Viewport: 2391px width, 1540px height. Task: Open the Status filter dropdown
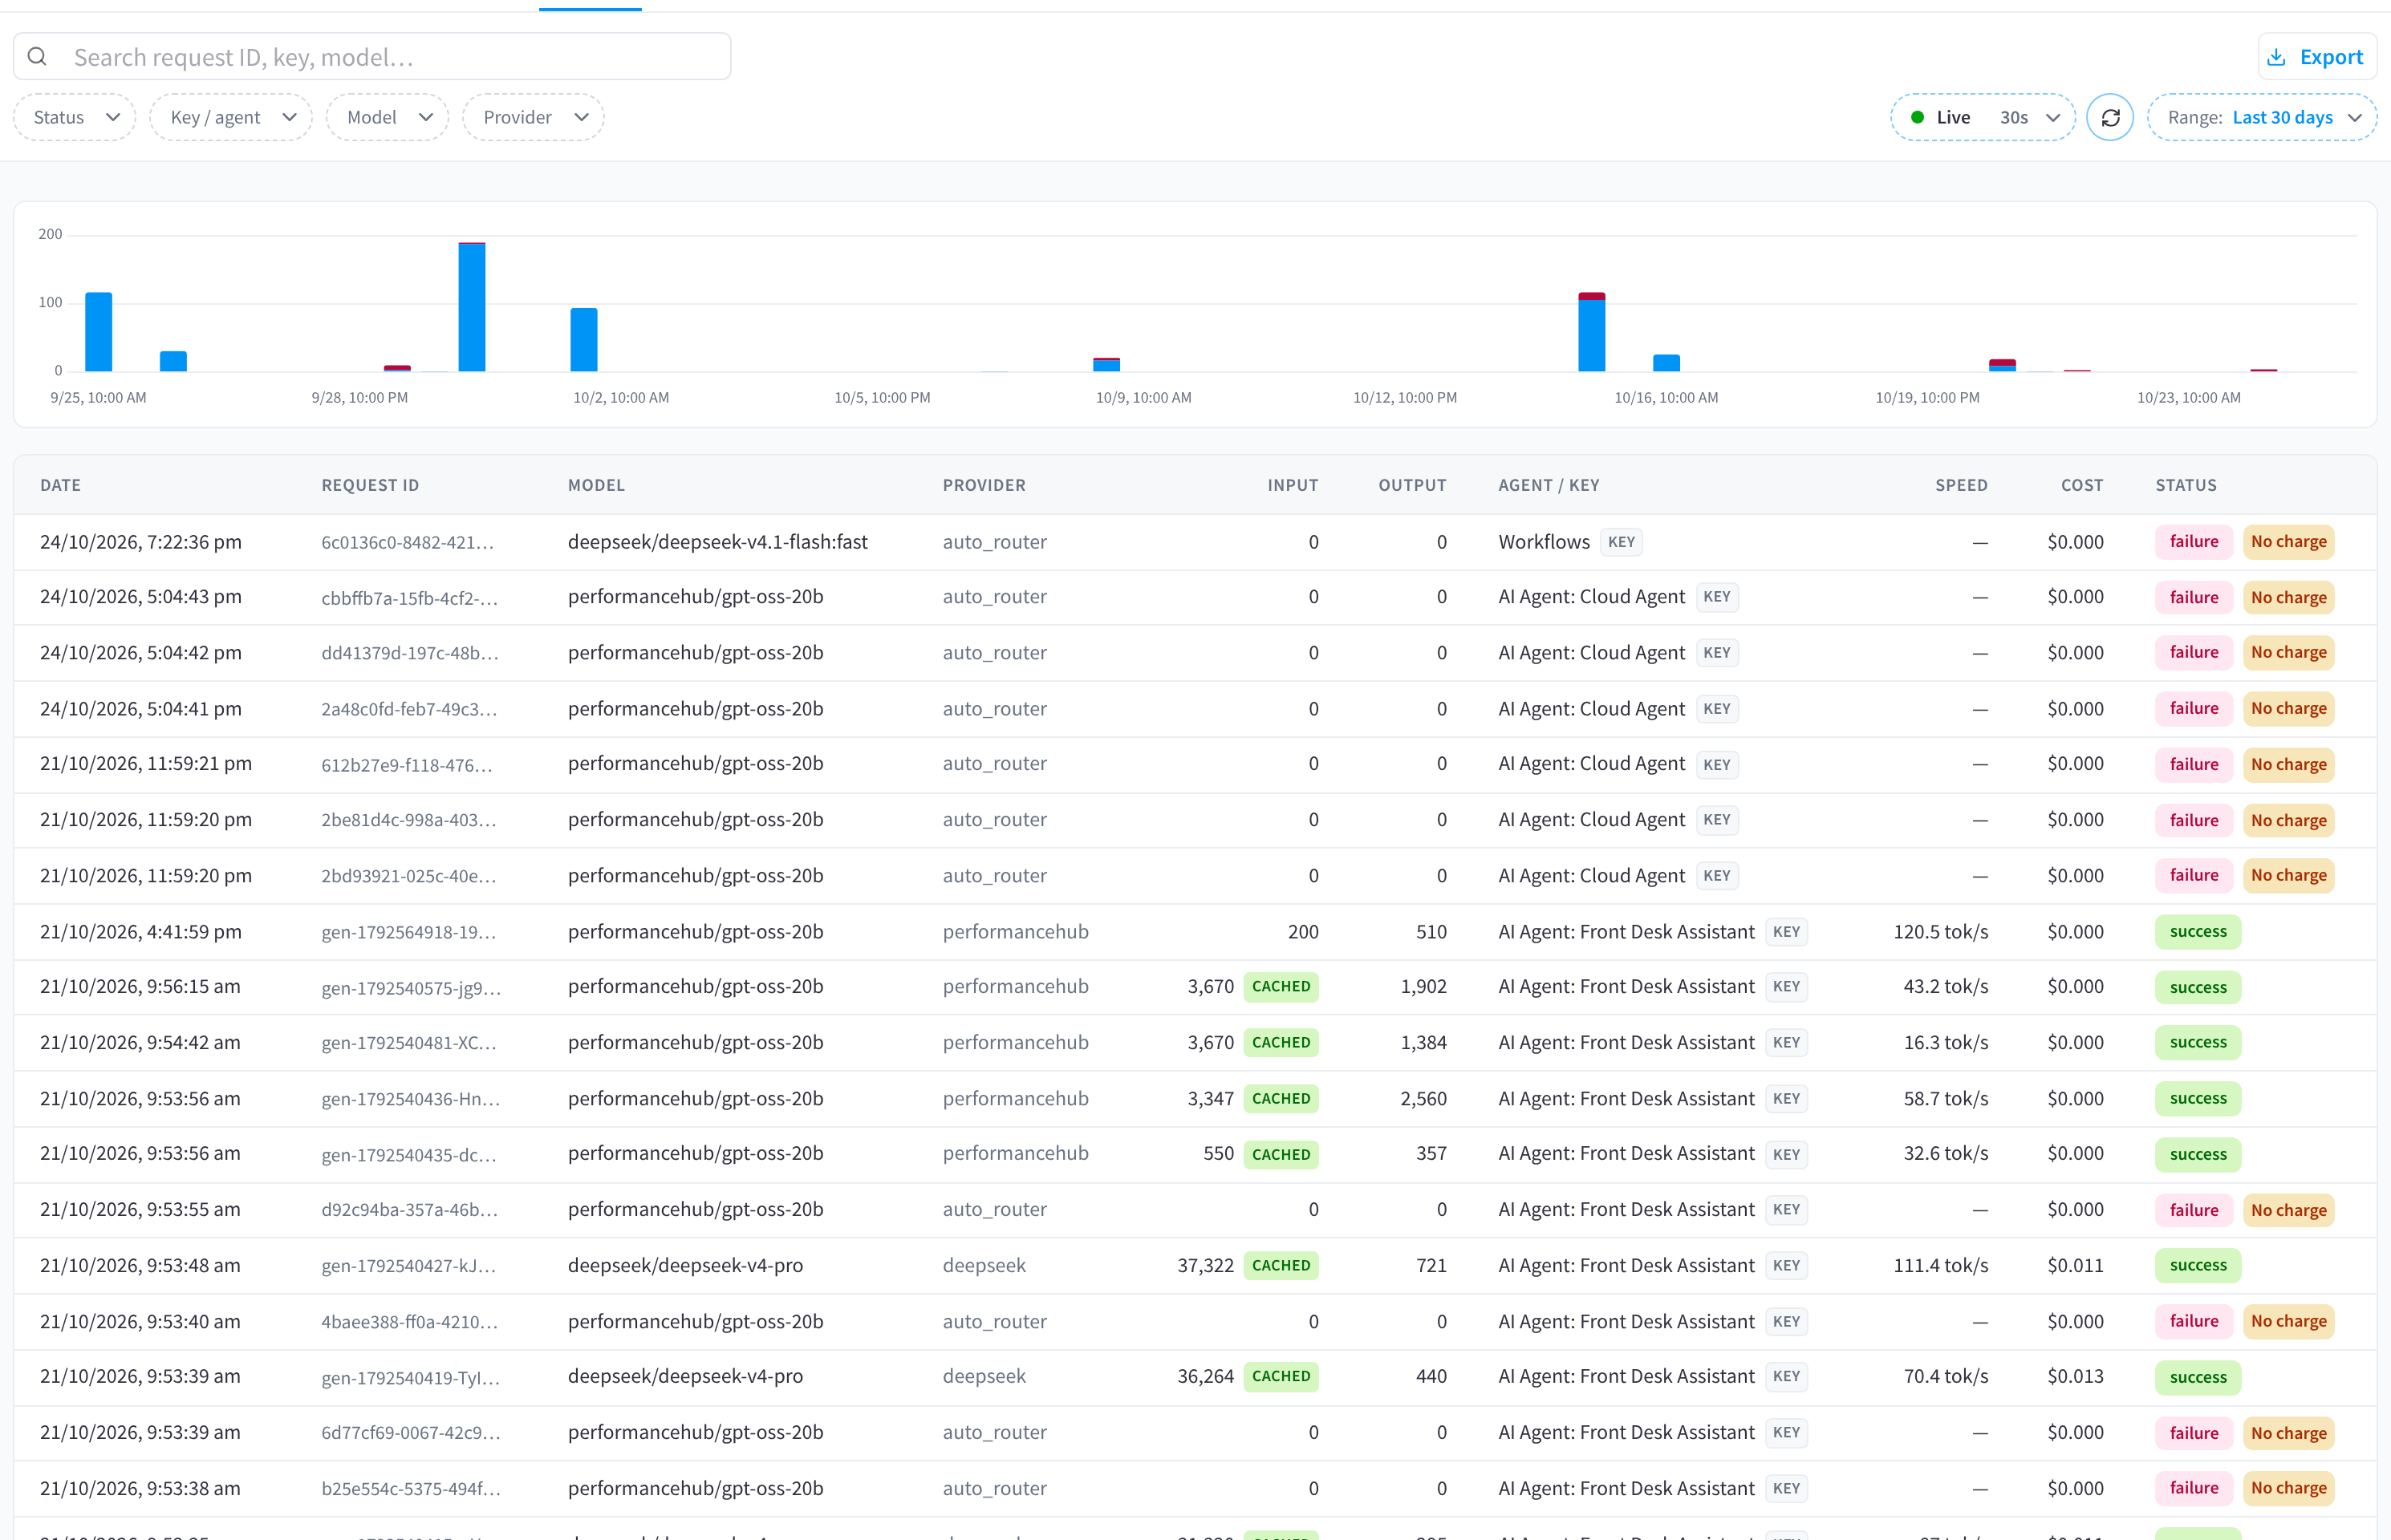[75, 117]
